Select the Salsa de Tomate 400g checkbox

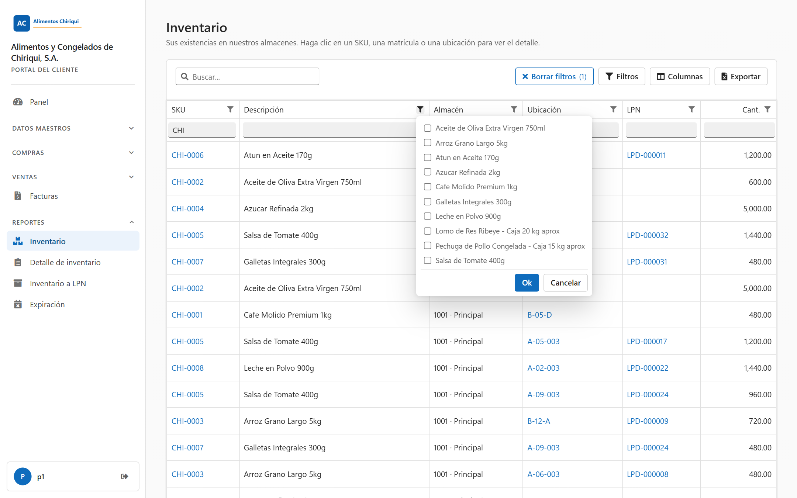point(428,260)
